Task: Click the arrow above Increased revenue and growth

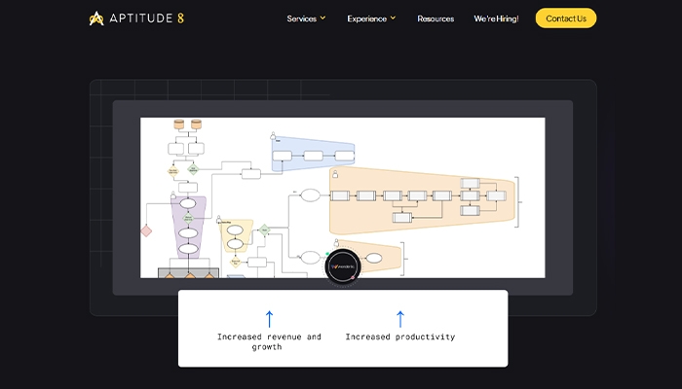Action: [269, 319]
